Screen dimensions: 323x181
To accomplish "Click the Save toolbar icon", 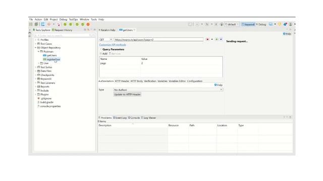I will 31,24.
